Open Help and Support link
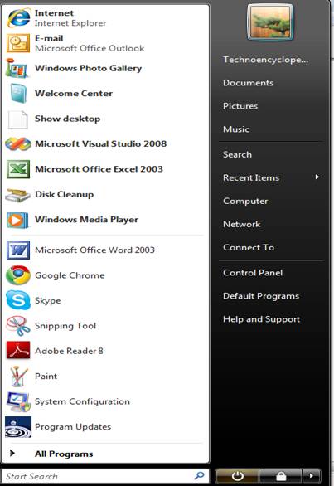The width and height of the screenshot is (334, 486). 262,319
